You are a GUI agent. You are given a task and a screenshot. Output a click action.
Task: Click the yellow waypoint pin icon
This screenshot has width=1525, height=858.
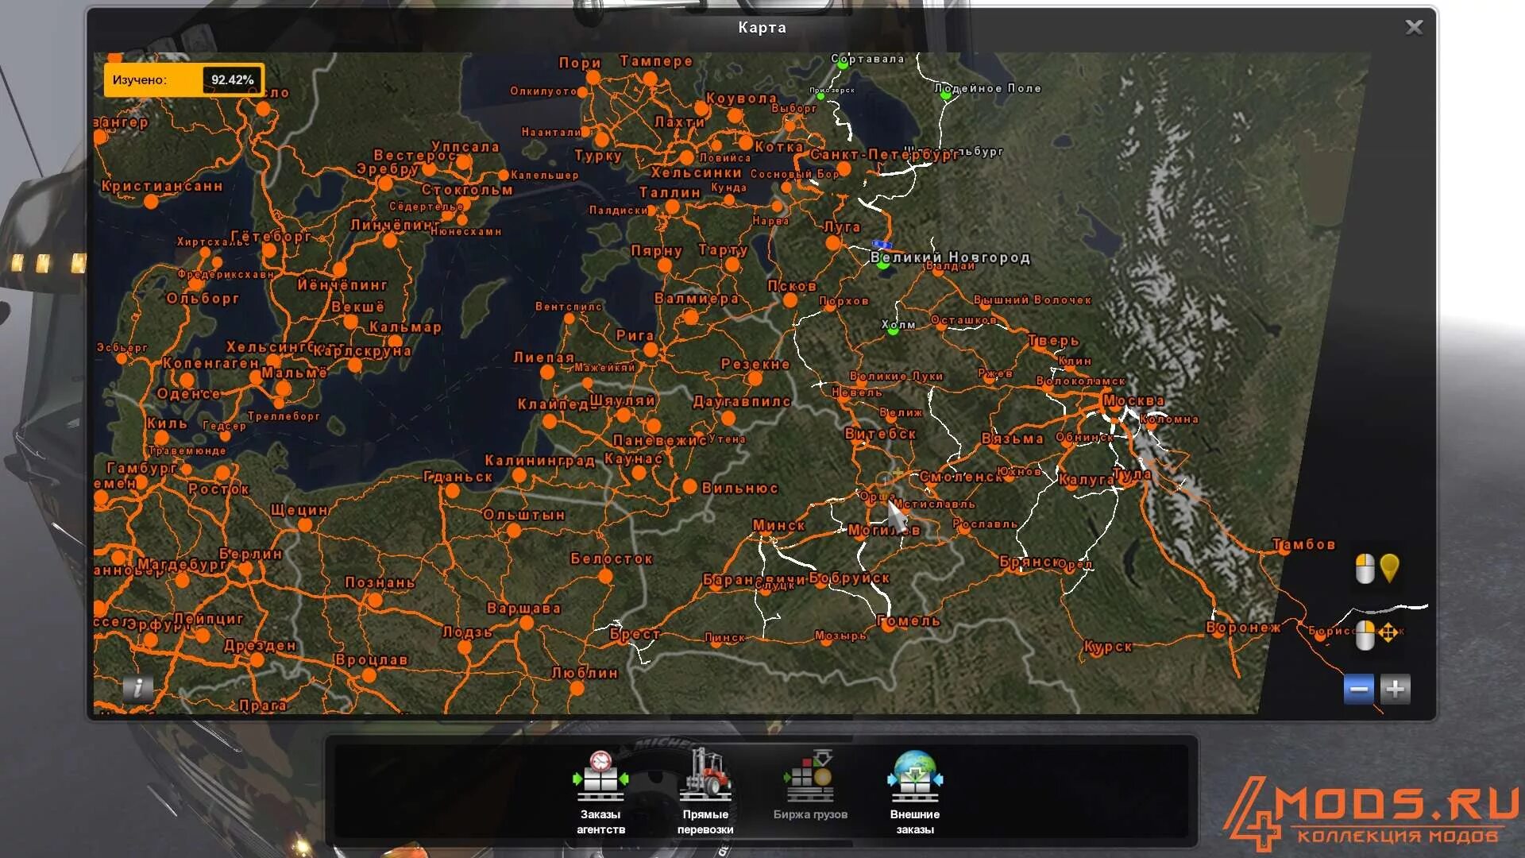[x=1389, y=568]
